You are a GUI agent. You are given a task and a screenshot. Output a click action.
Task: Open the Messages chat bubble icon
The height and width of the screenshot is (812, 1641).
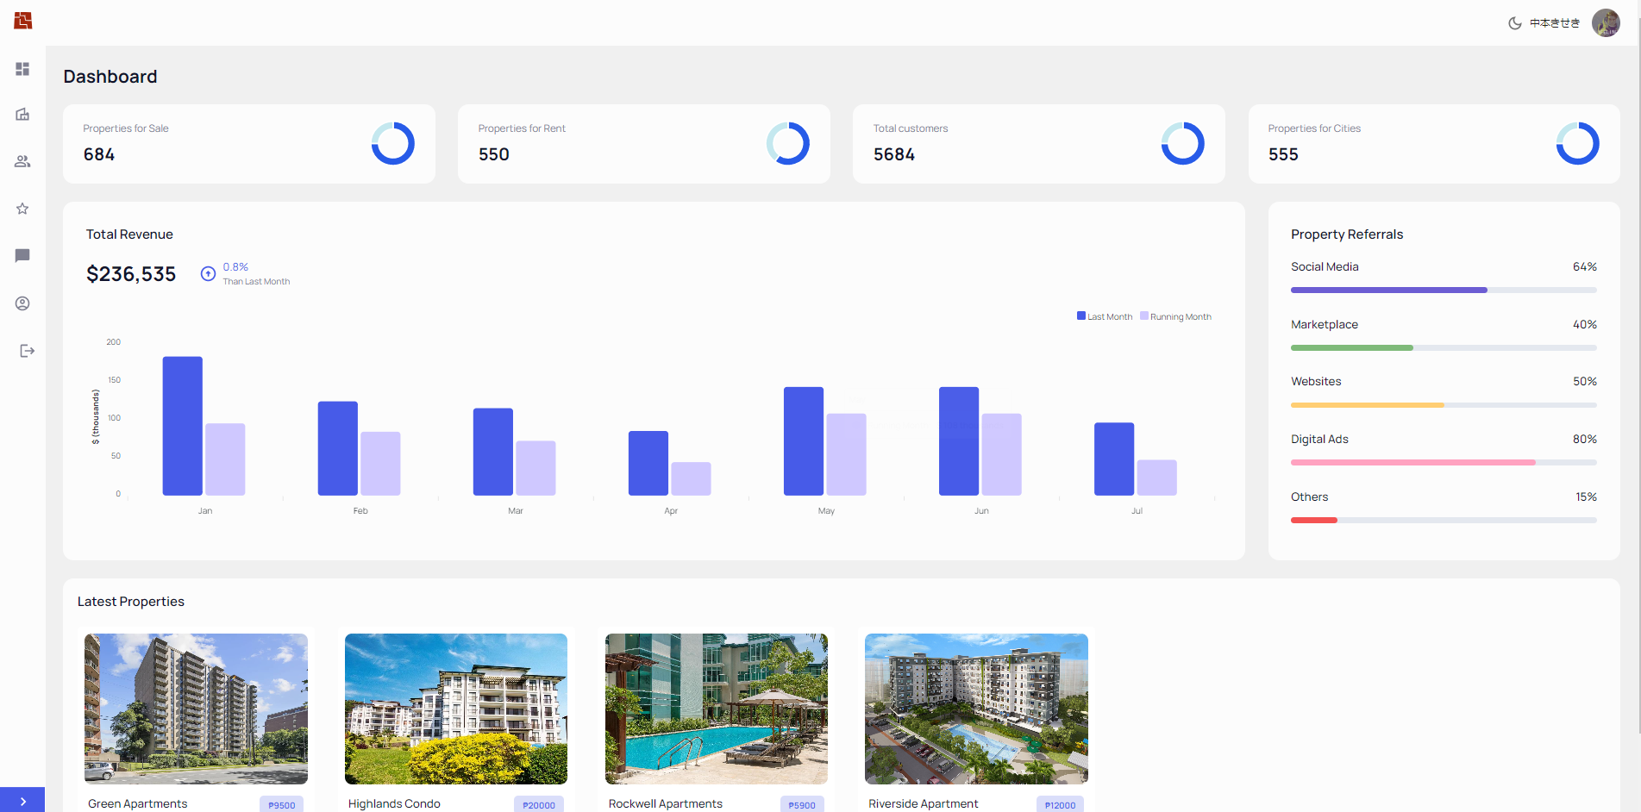click(x=22, y=256)
